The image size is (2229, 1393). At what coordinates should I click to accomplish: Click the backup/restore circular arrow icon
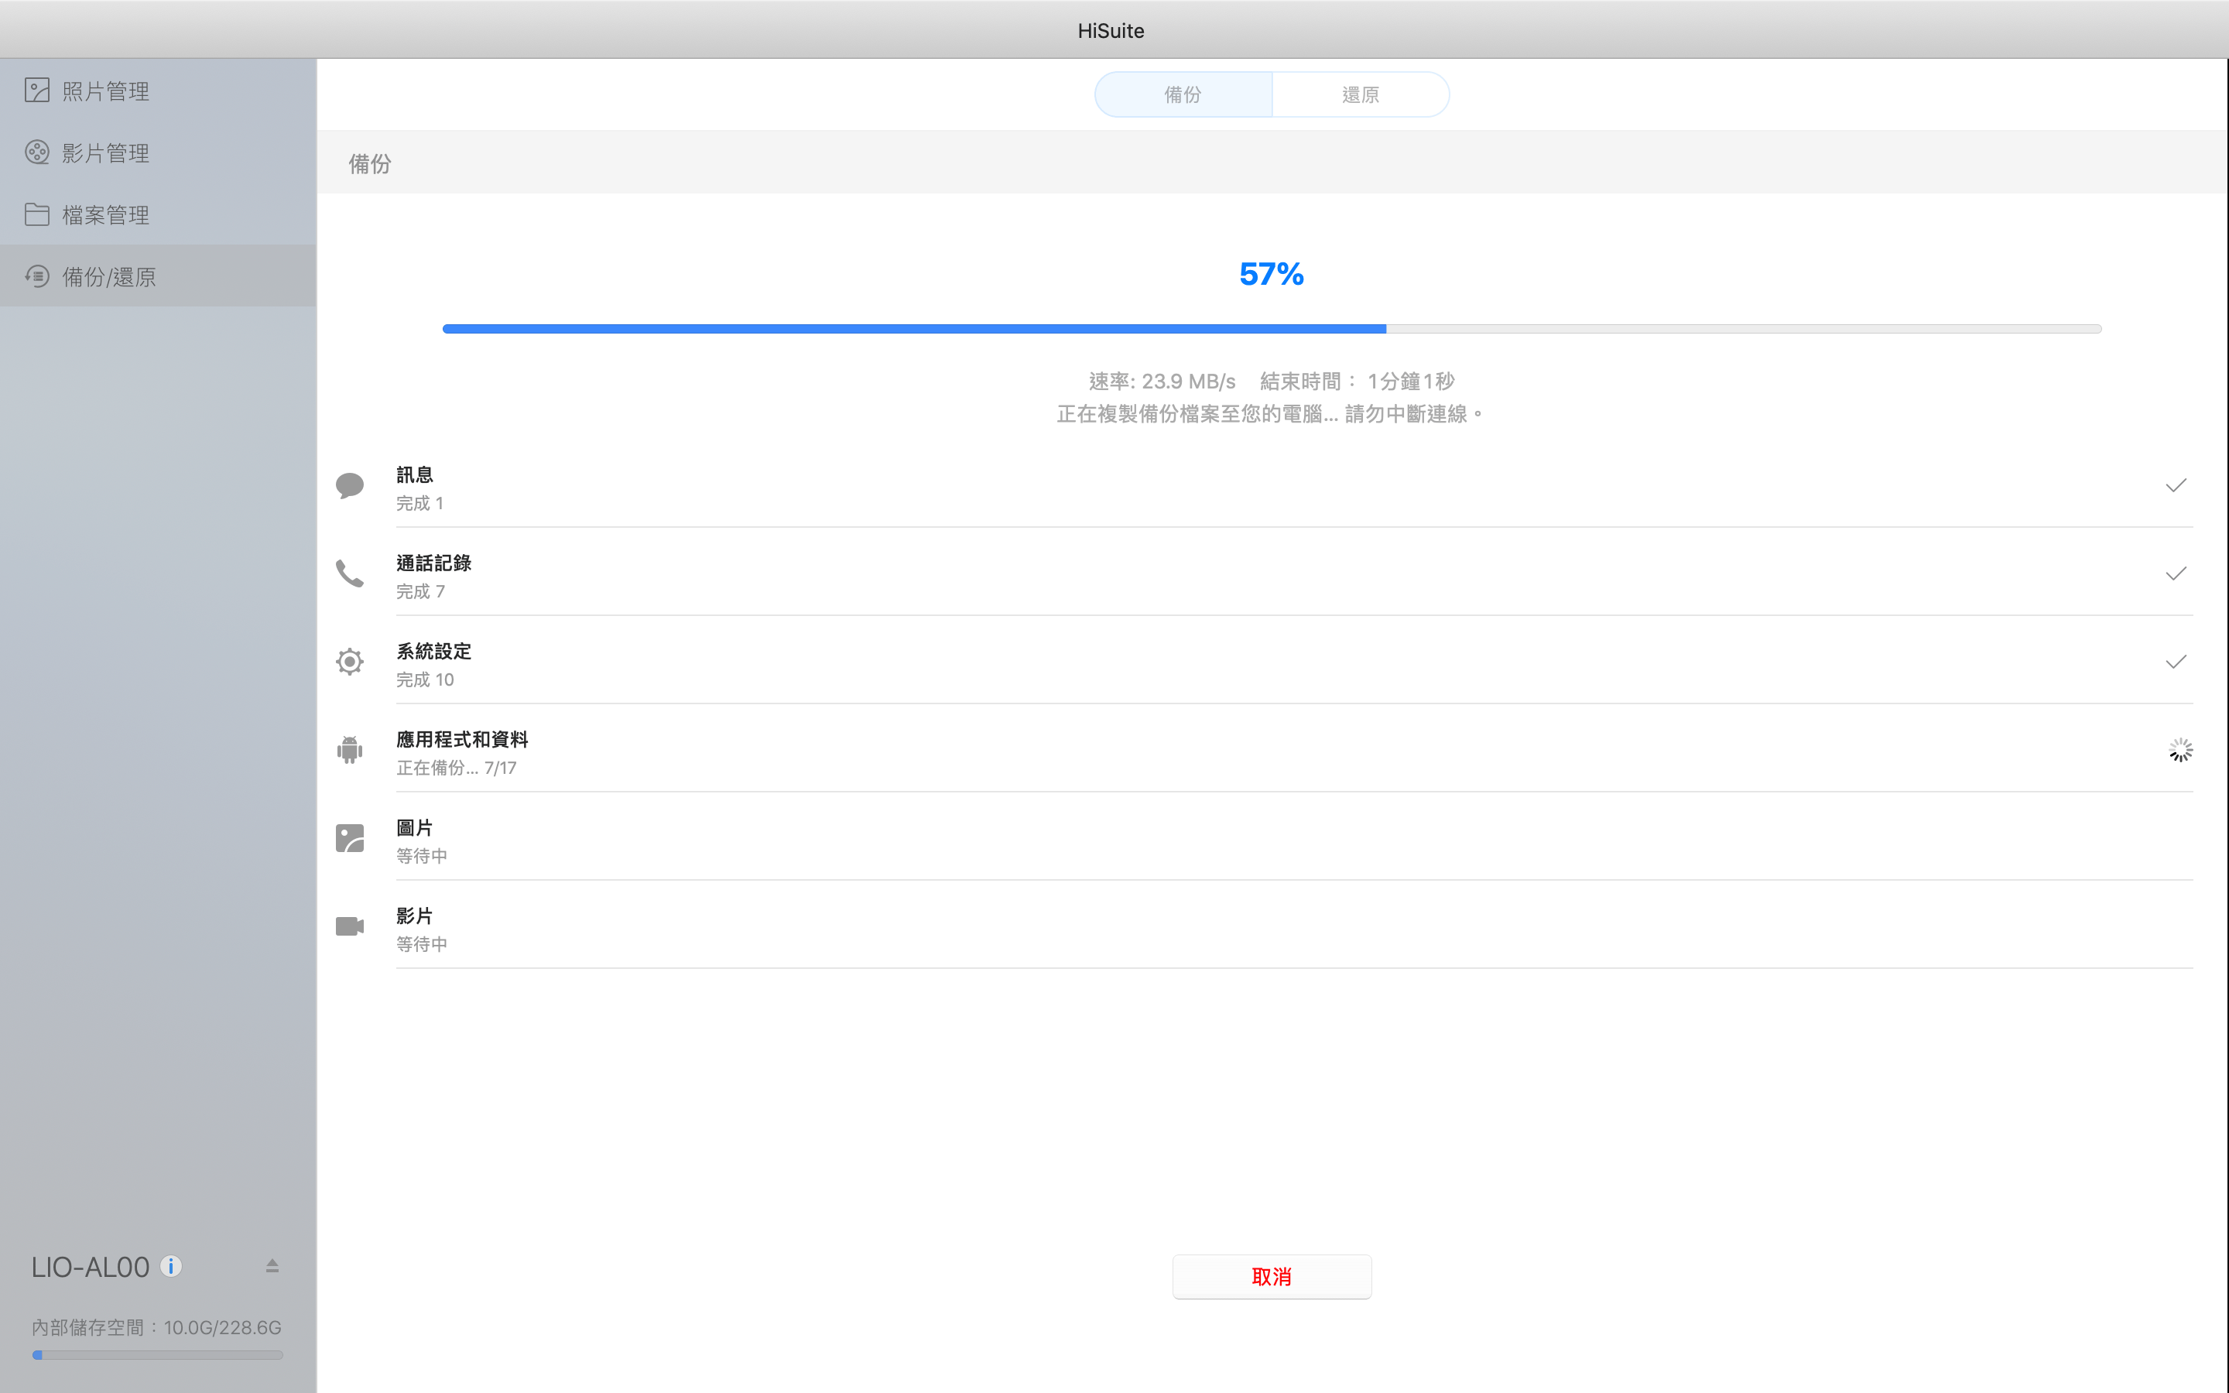coord(37,276)
